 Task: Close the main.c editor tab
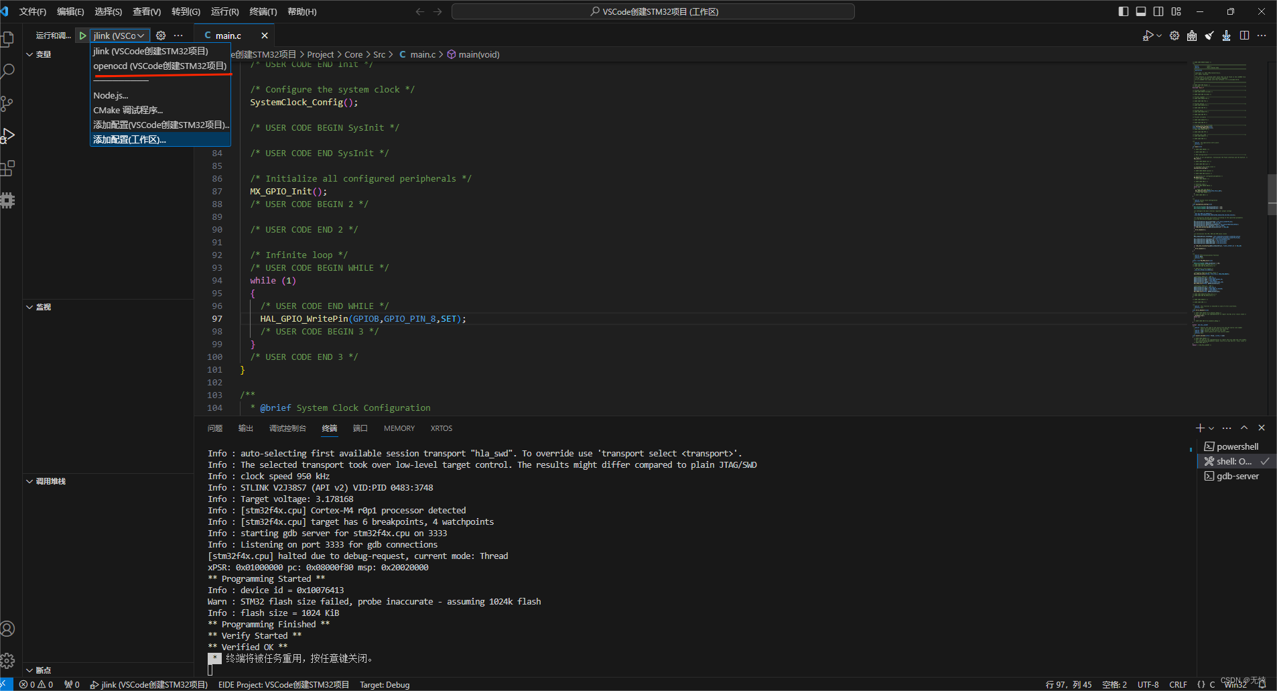click(x=265, y=36)
